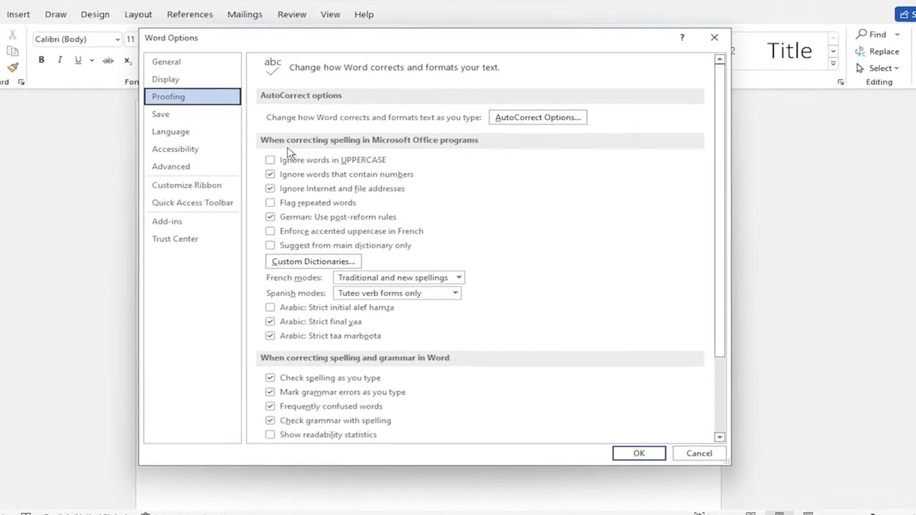Click the Copy icon in clipboard group

click(x=13, y=51)
